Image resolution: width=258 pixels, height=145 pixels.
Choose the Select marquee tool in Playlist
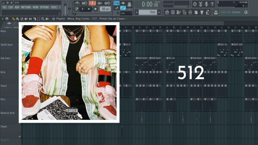[39, 19]
